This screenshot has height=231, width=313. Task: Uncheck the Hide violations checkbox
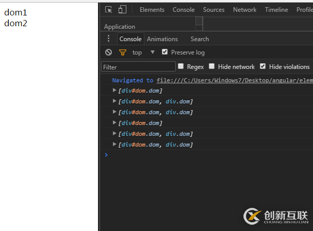(x=263, y=66)
